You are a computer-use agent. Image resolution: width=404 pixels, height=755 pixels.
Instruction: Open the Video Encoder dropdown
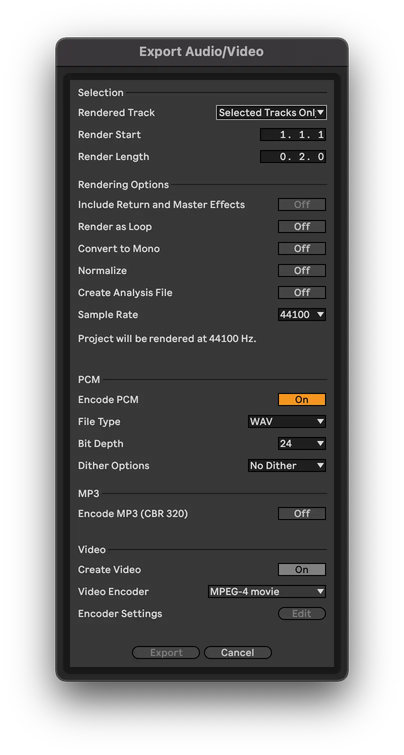[266, 591]
